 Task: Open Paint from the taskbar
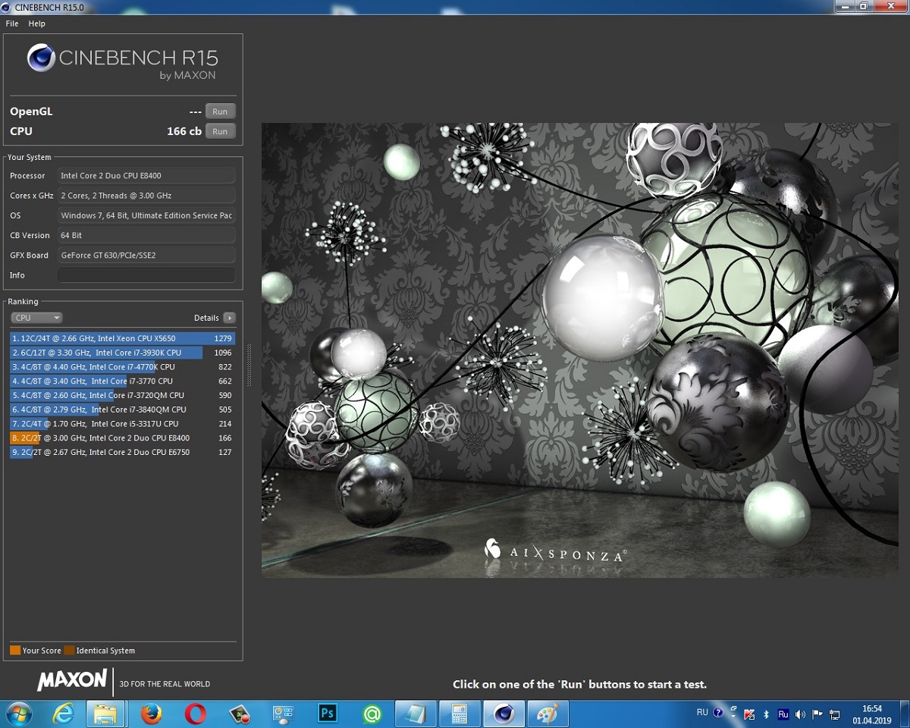(x=547, y=714)
